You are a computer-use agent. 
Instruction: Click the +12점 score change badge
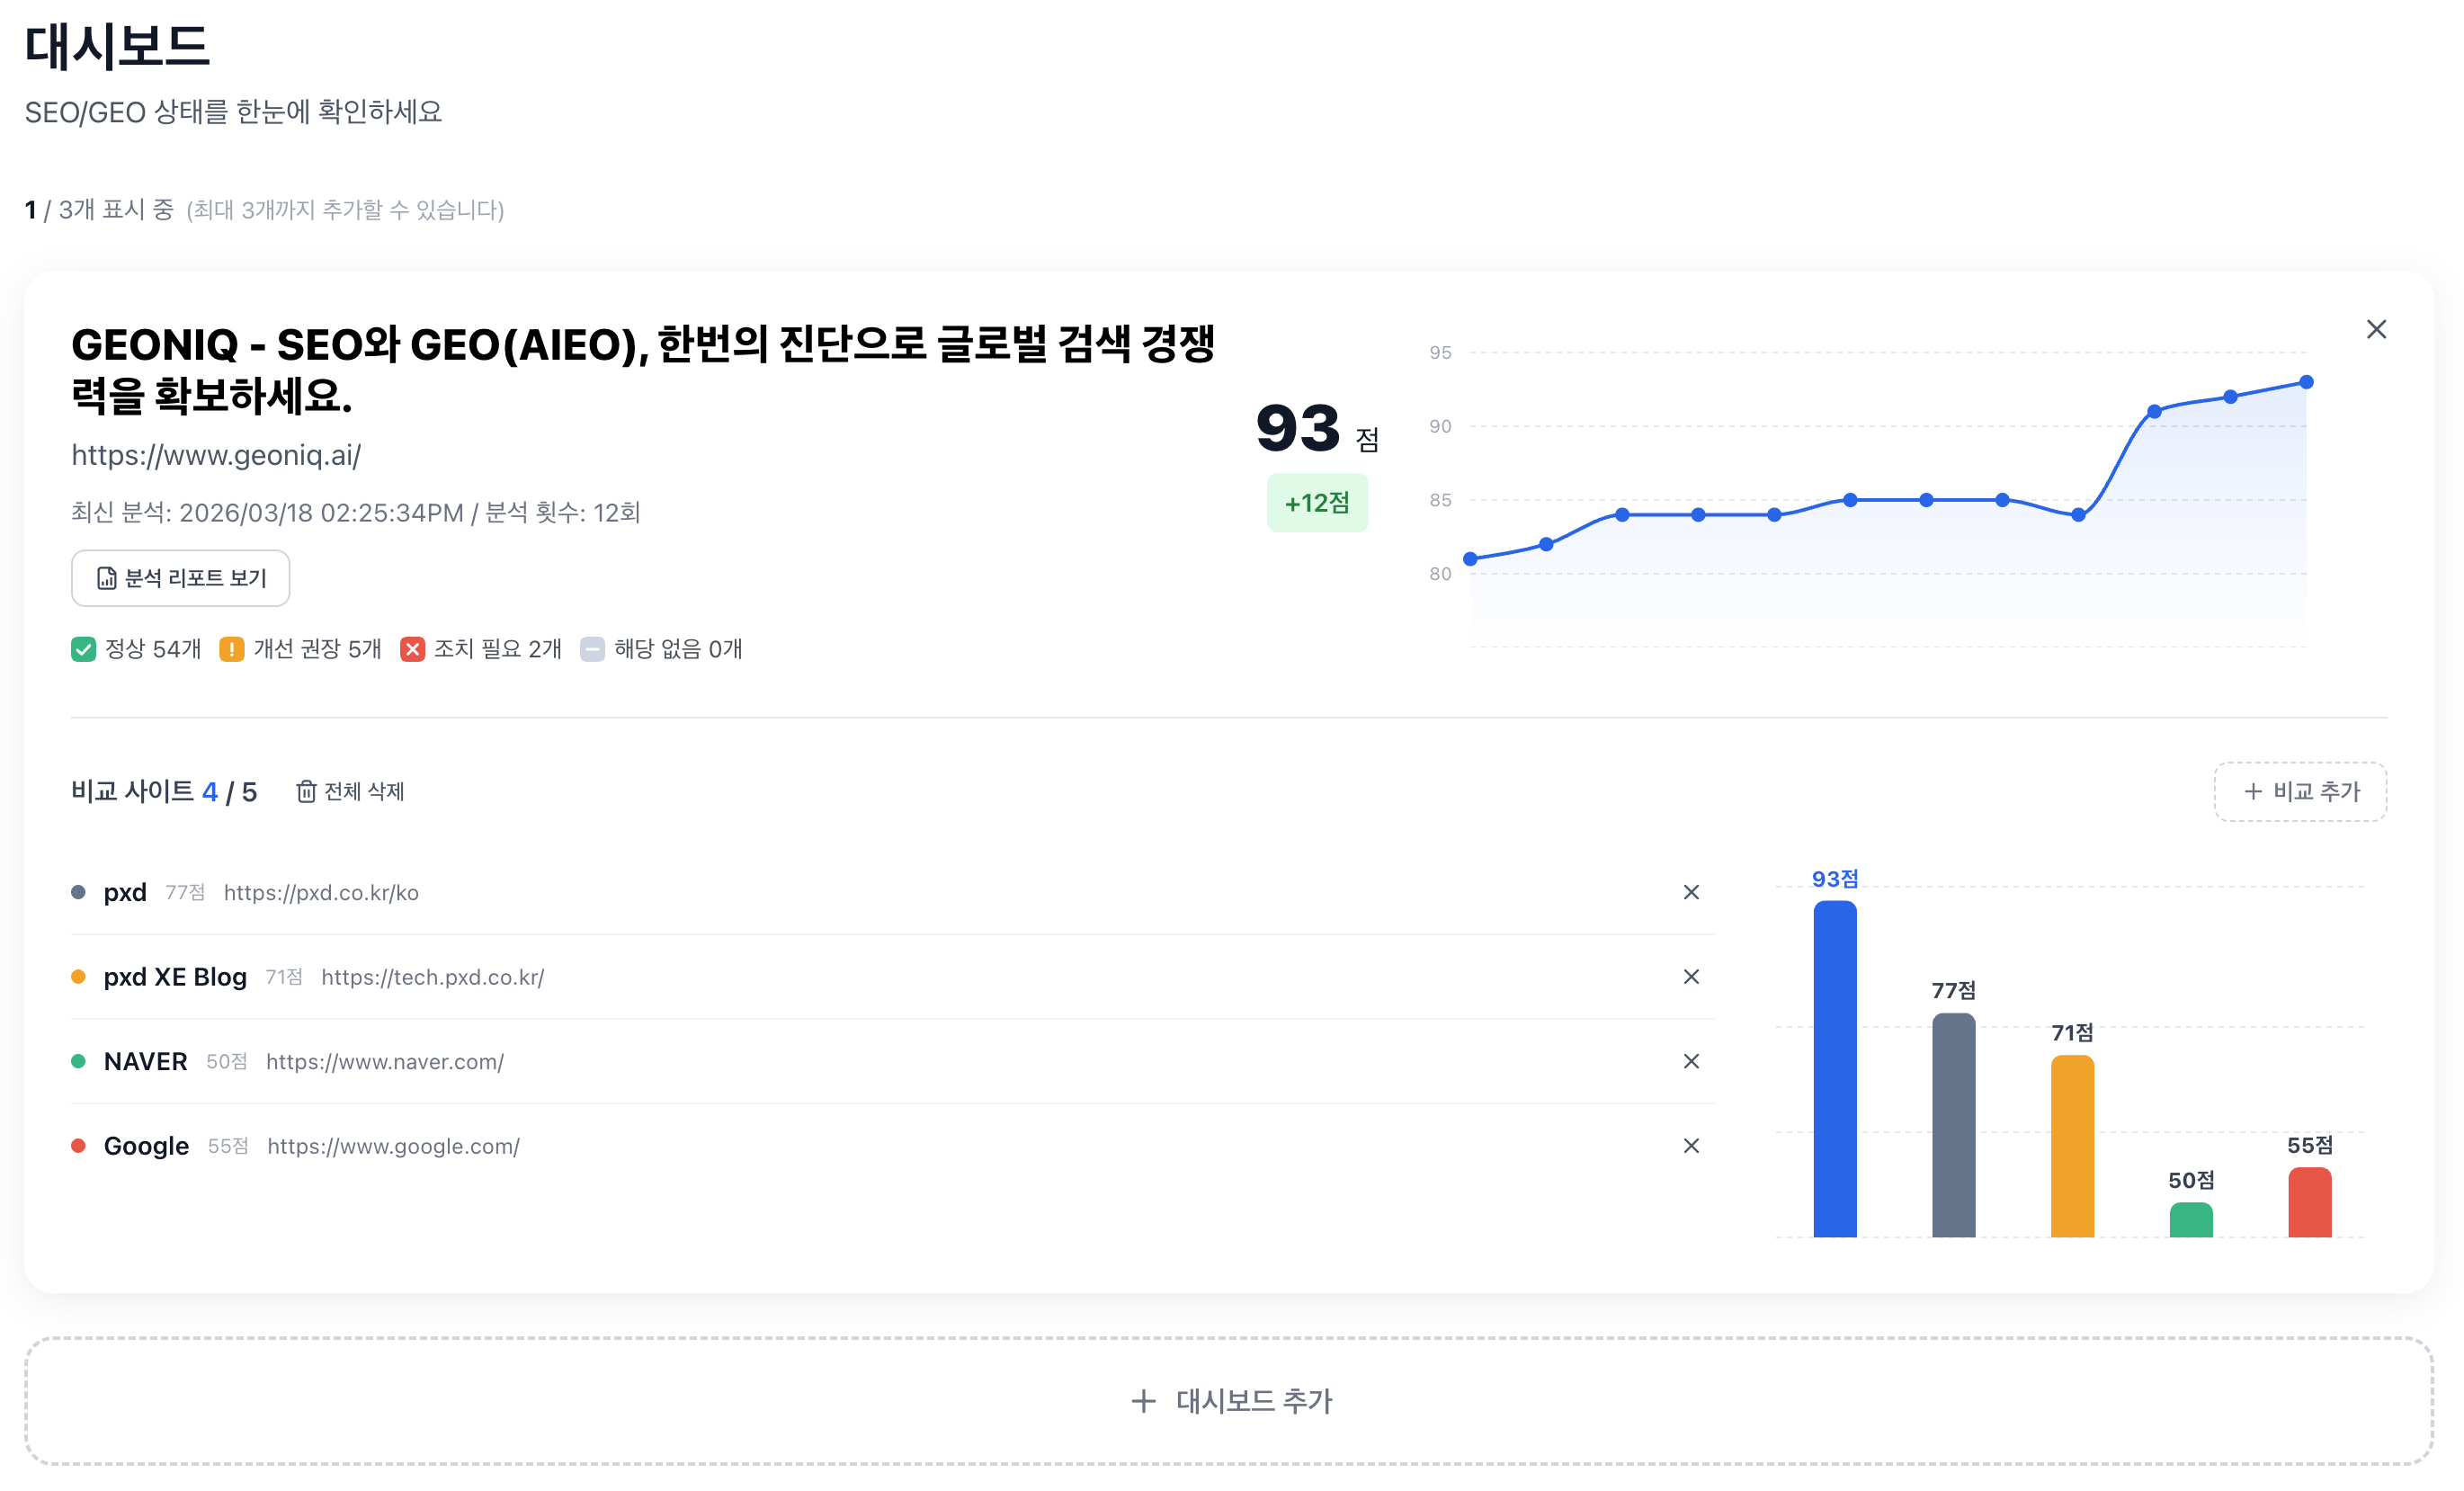pos(1316,503)
